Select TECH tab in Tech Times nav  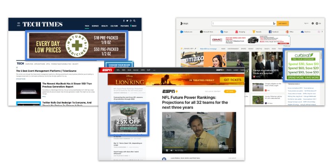point(87,26)
